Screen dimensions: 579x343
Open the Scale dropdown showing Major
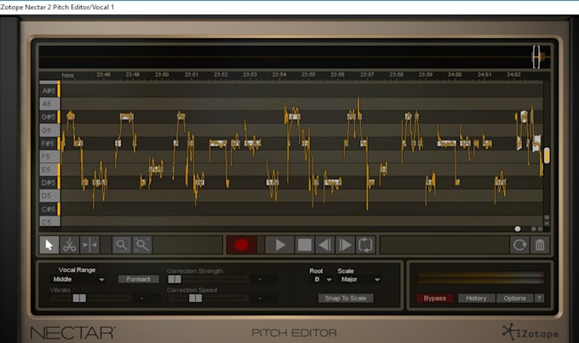(x=360, y=279)
